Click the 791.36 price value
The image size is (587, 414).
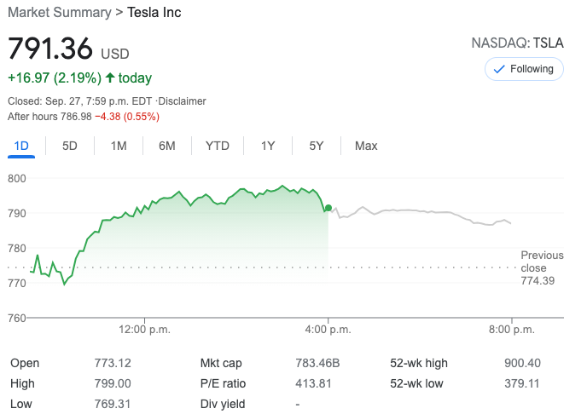click(x=50, y=49)
